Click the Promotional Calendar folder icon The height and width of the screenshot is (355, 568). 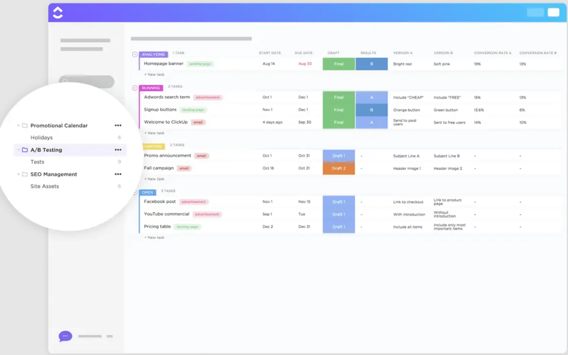(25, 125)
